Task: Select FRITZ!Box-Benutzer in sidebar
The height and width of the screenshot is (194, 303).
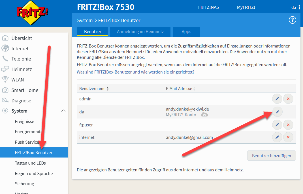Action: click(34, 152)
